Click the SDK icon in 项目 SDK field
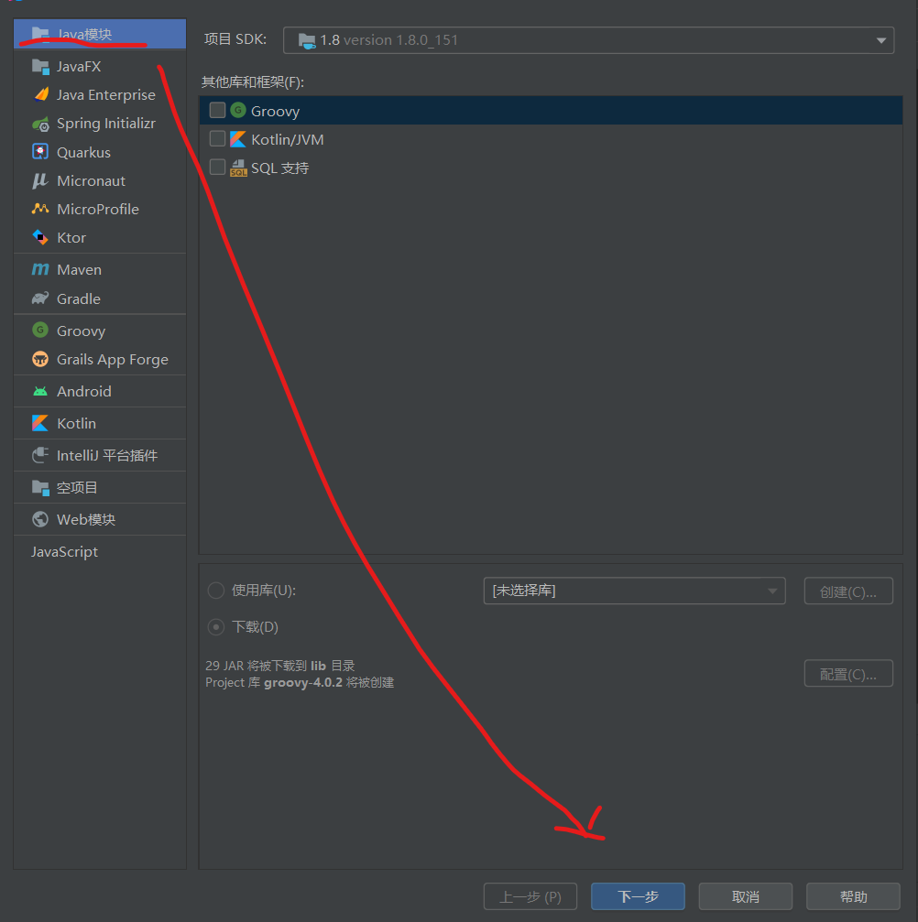The image size is (918, 922). click(307, 40)
